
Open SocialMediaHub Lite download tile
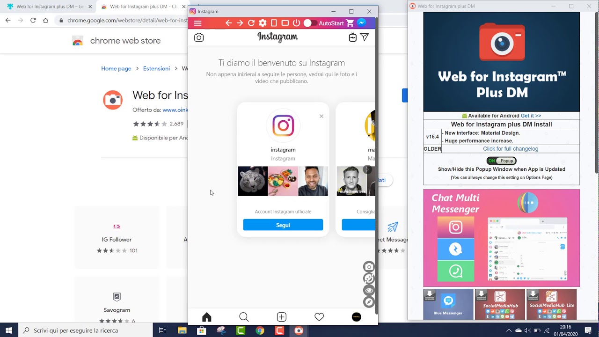pyautogui.click(x=551, y=304)
